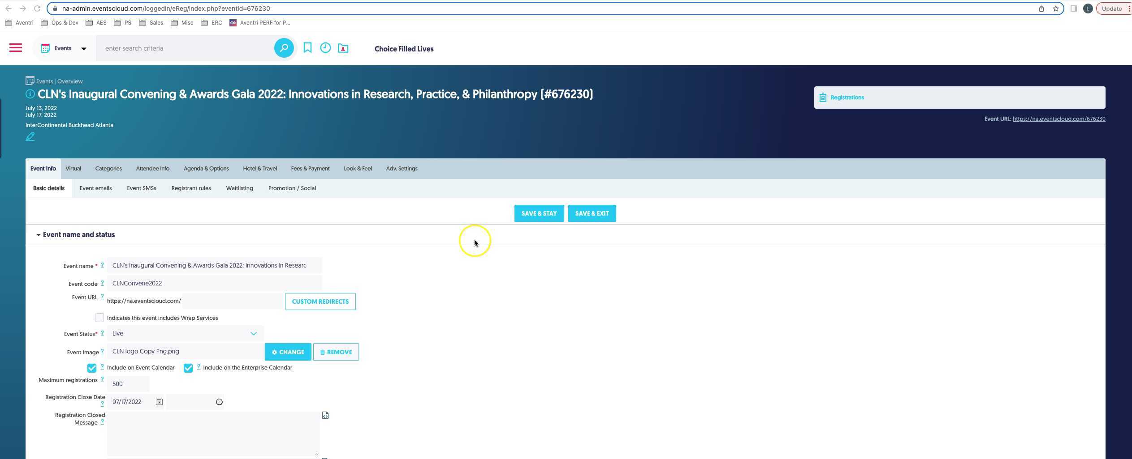Viewport: 1132px width, 459px height.
Task: Open the bookmarks icon
Action: (307, 48)
